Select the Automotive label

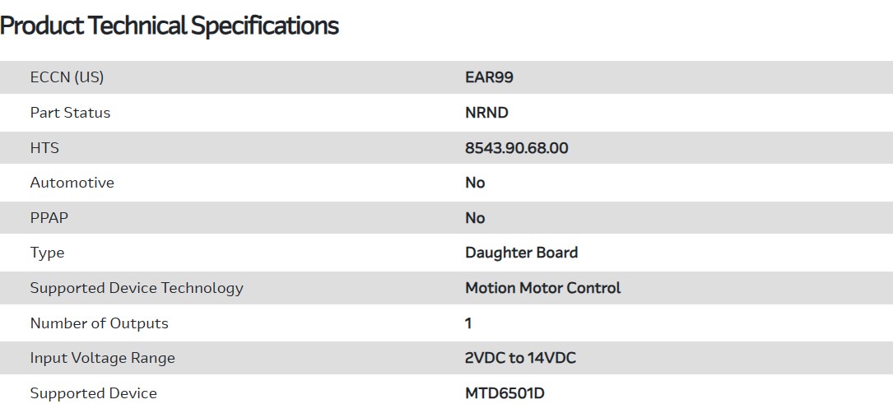72,183
